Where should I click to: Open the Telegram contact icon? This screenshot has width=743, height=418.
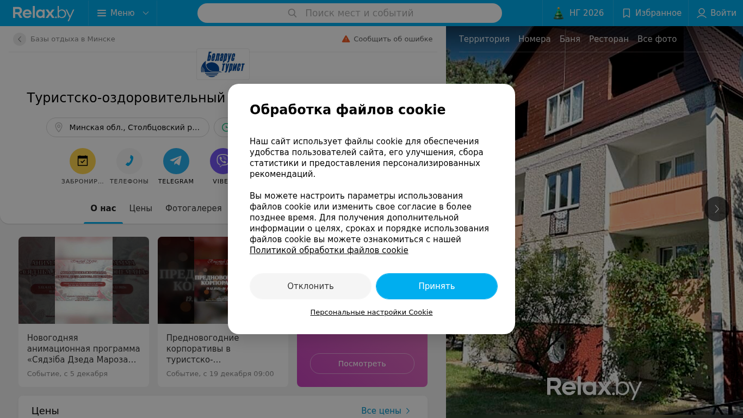point(176,161)
